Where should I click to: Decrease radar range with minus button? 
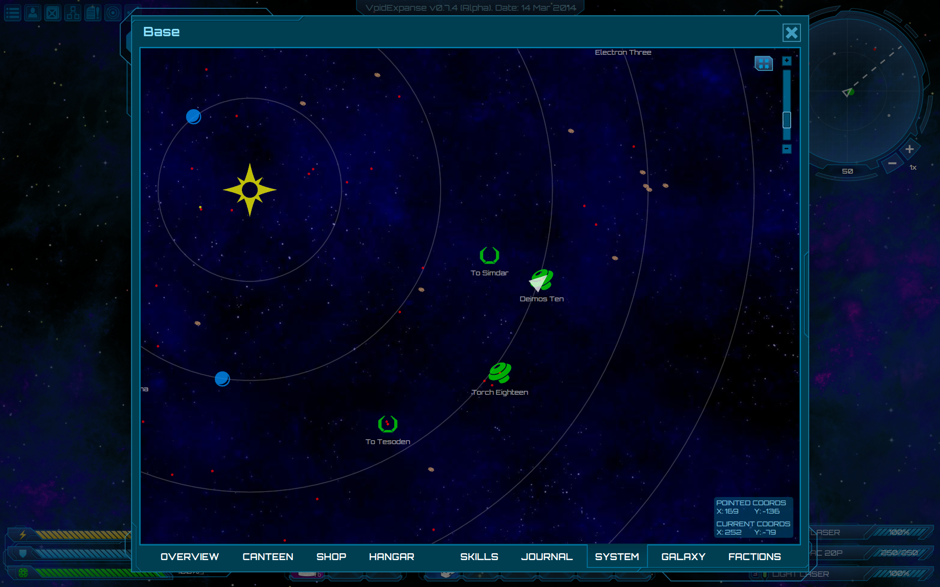coord(892,163)
